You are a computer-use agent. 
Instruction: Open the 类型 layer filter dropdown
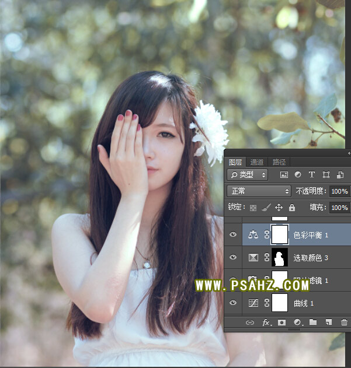click(x=247, y=174)
